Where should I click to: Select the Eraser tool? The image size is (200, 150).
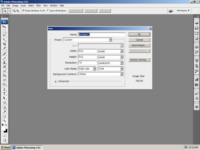(x=4, y=71)
